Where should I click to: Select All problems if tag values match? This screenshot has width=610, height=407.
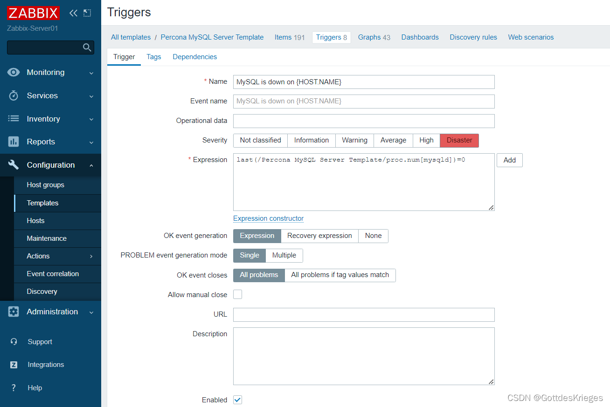pyautogui.click(x=340, y=275)
